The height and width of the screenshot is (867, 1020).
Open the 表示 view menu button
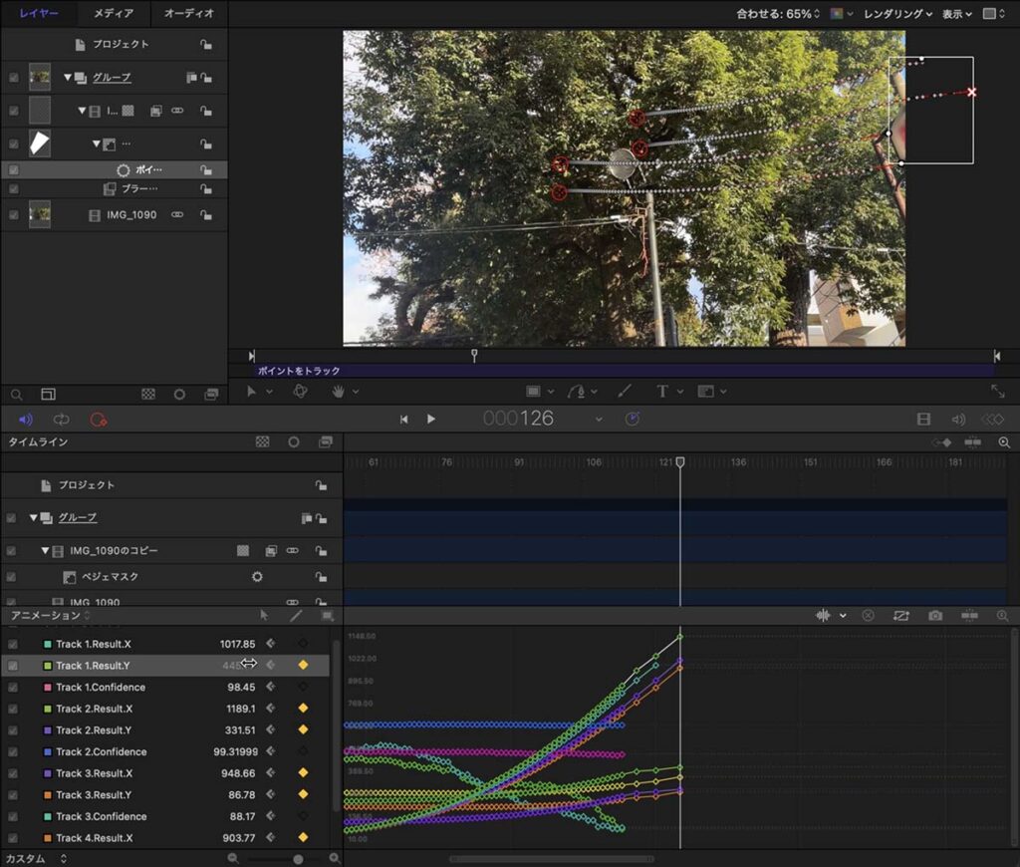957,14
